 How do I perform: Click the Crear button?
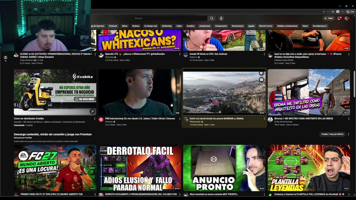click(328, 18)
